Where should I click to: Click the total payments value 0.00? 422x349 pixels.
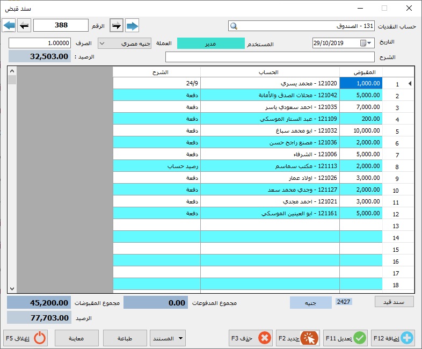pos(156,303)
